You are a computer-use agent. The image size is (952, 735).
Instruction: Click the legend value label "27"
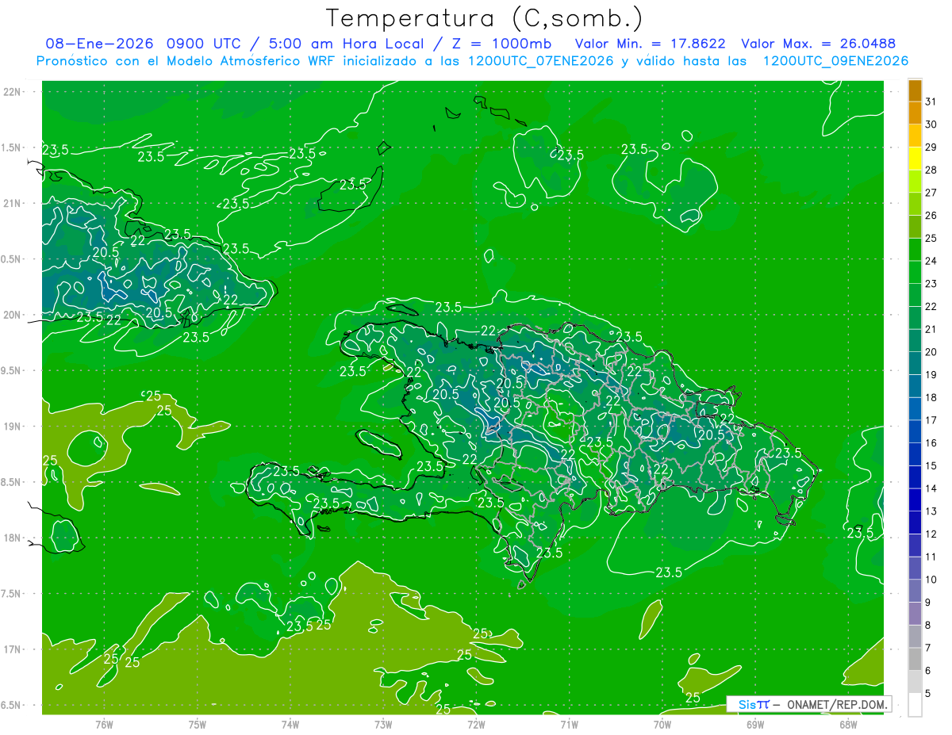click(x=931, y=193)
